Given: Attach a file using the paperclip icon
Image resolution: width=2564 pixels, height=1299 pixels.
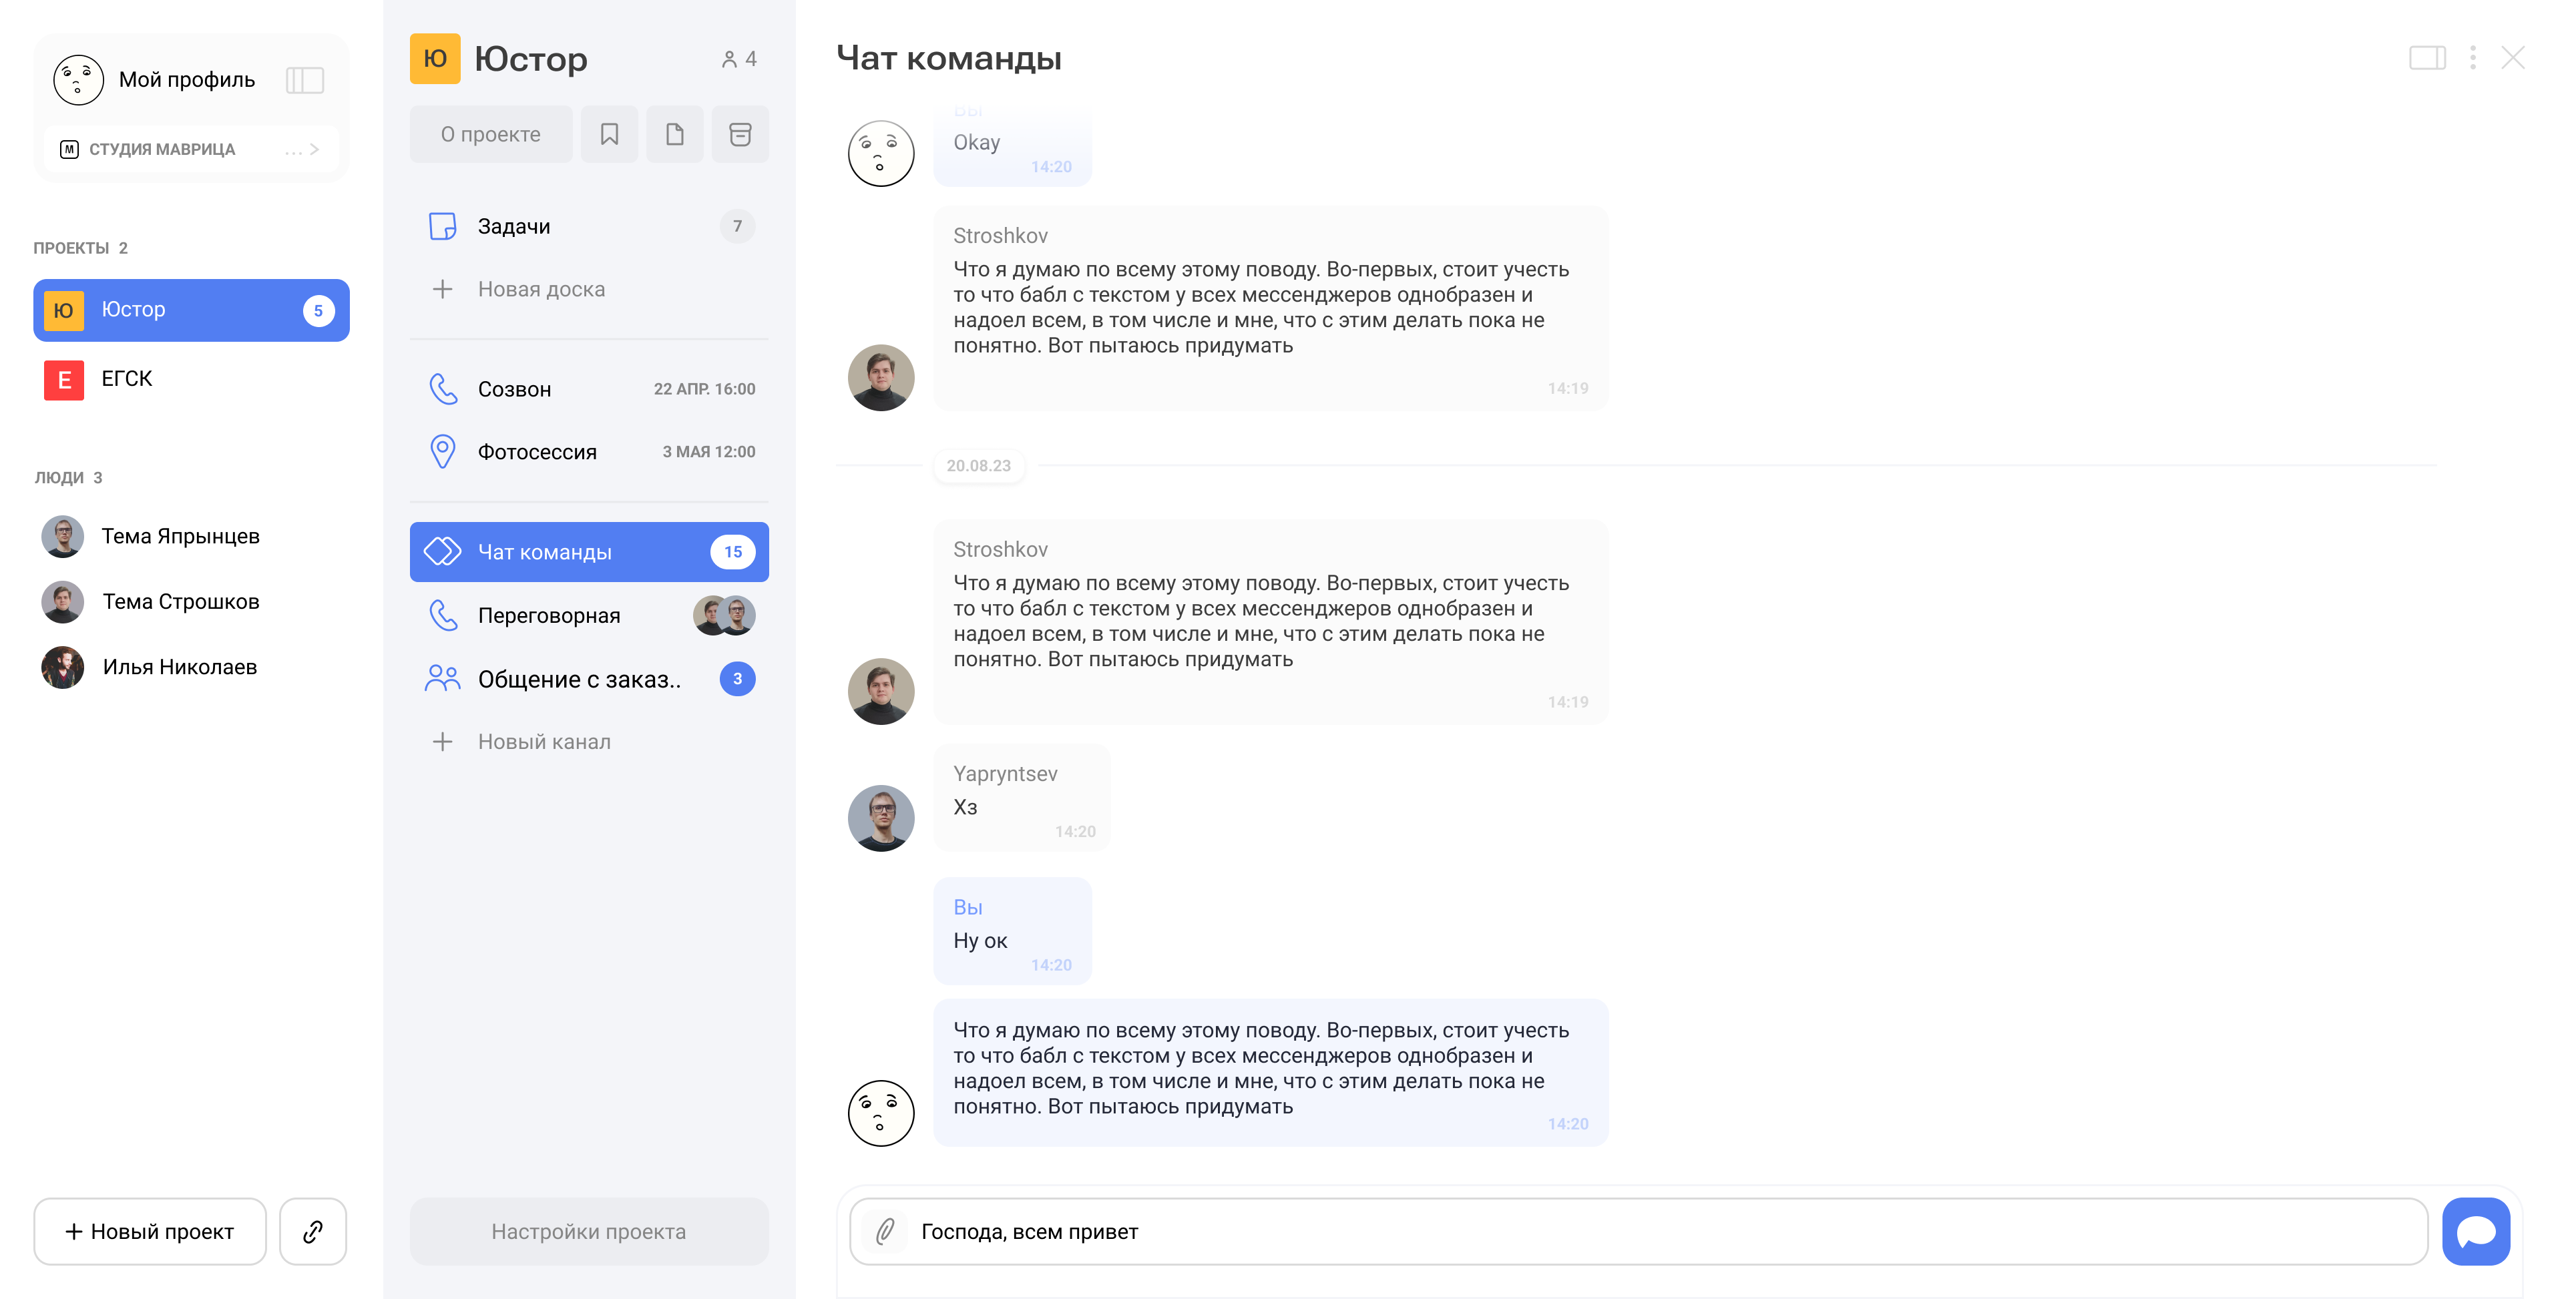Looking at the screenshot, I should pyautogui.click(x=885, y=1232).
